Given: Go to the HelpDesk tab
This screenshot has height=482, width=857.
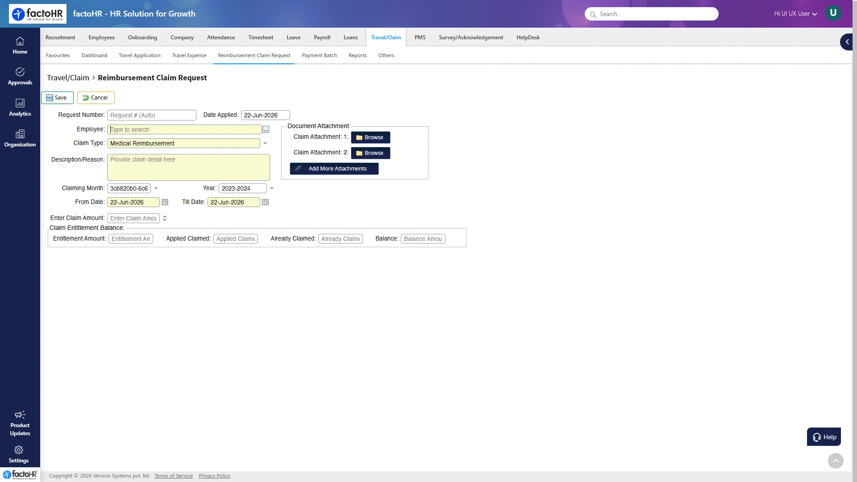Looking at the screenshot, I should [528, 37].
